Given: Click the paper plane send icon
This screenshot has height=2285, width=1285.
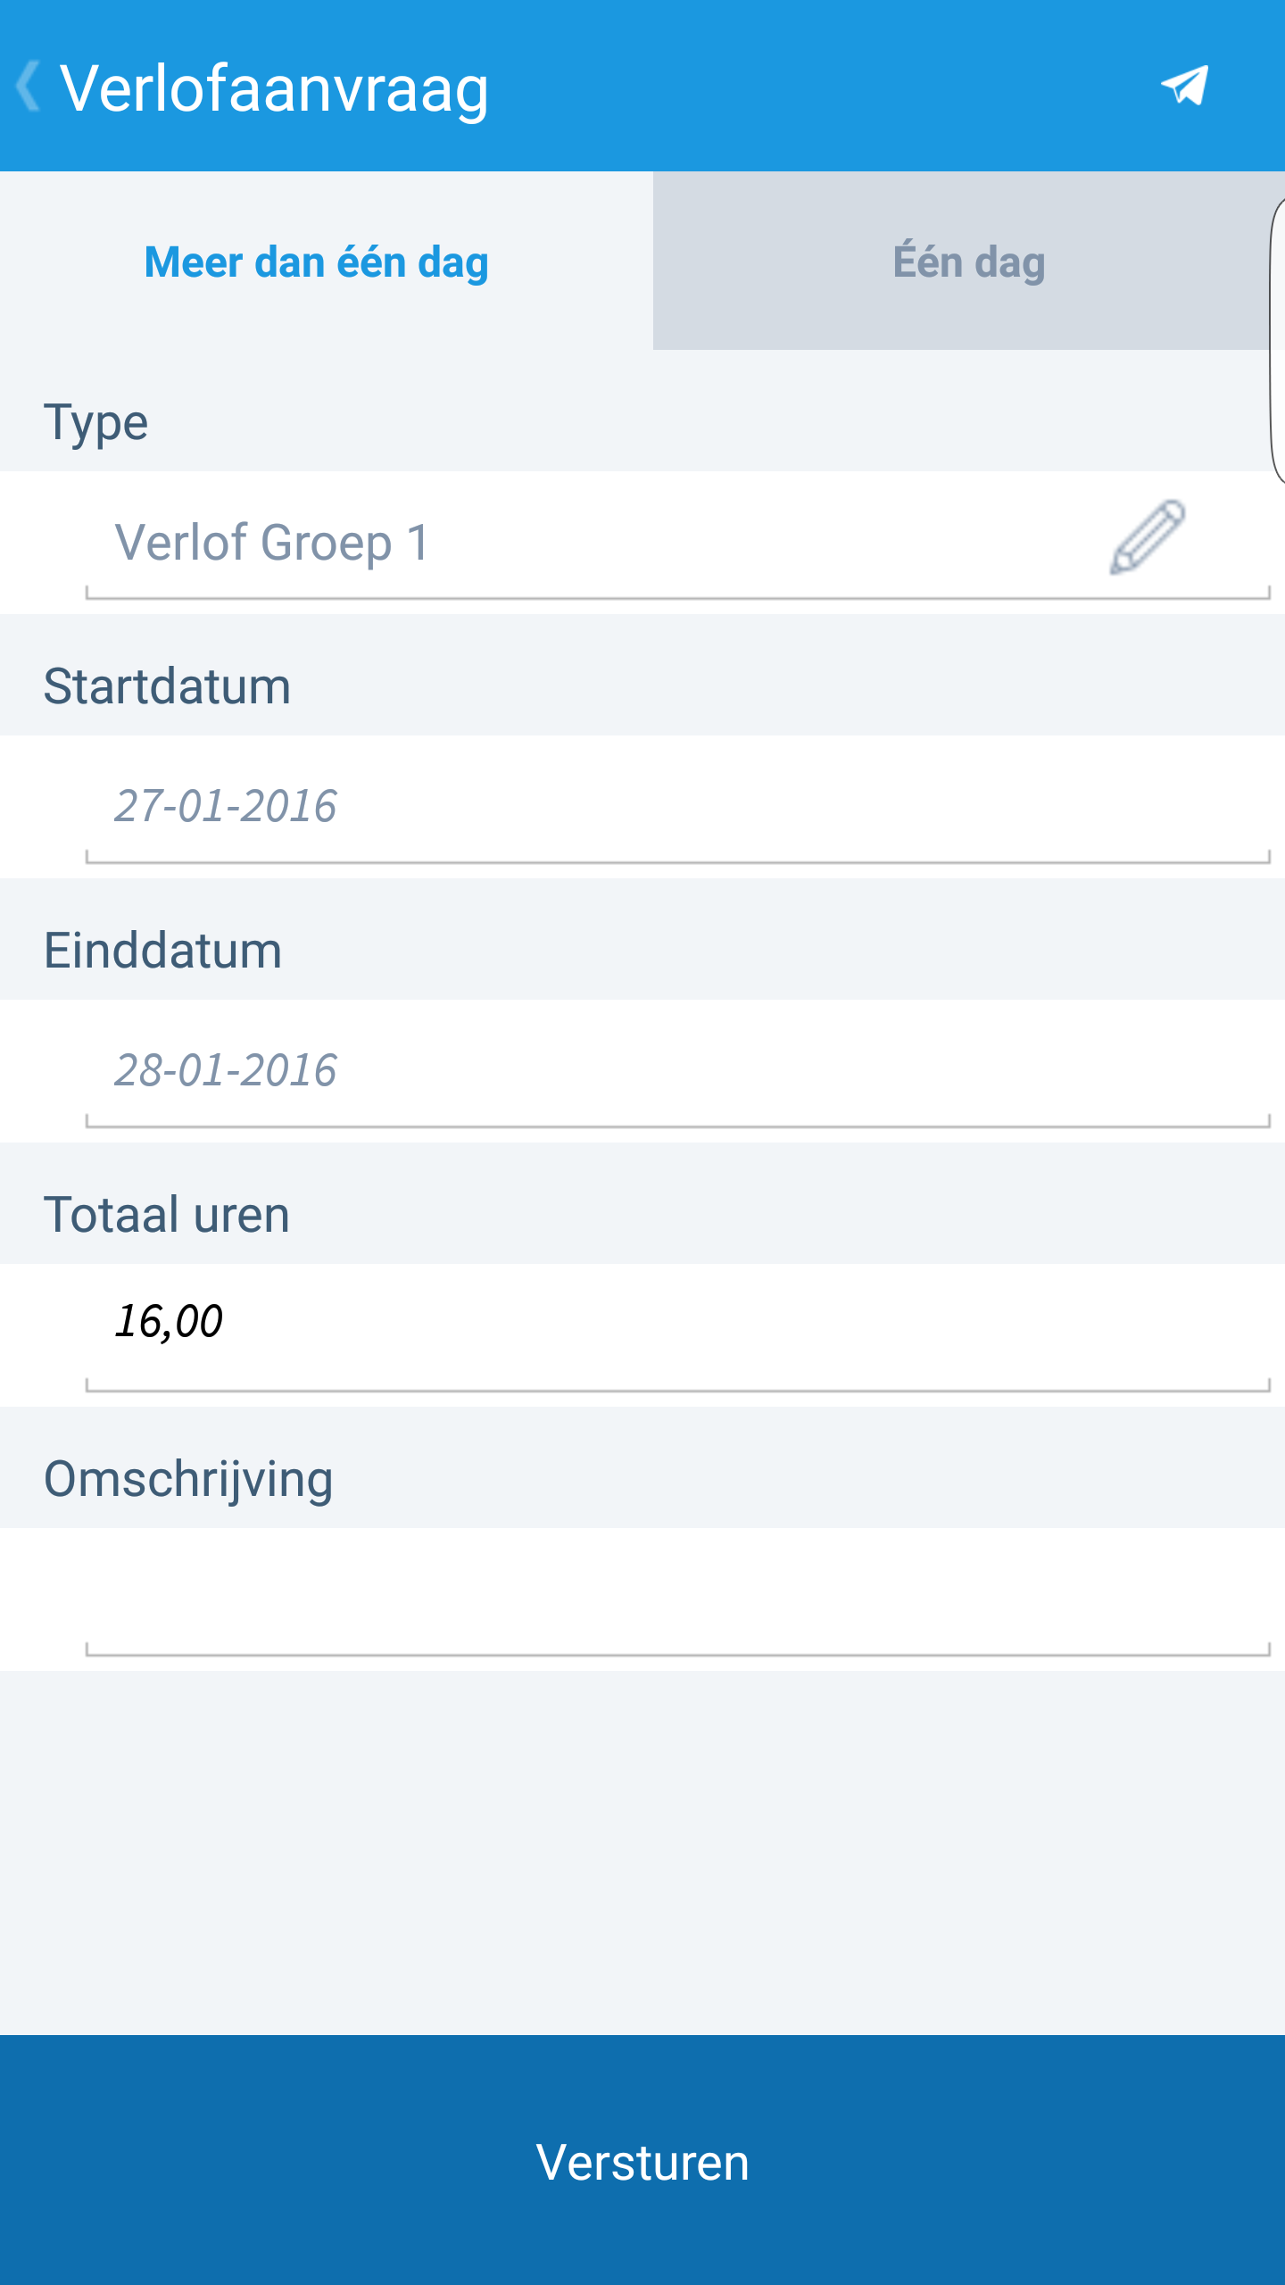Looking at the screenshot, I should tap(1184, 86).
